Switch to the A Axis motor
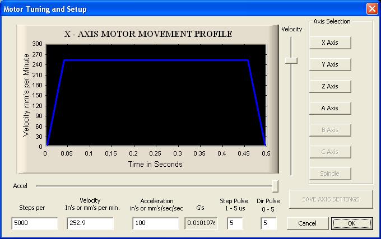The height and width of the screenshot is (239, 381). (x=330, y=108)
